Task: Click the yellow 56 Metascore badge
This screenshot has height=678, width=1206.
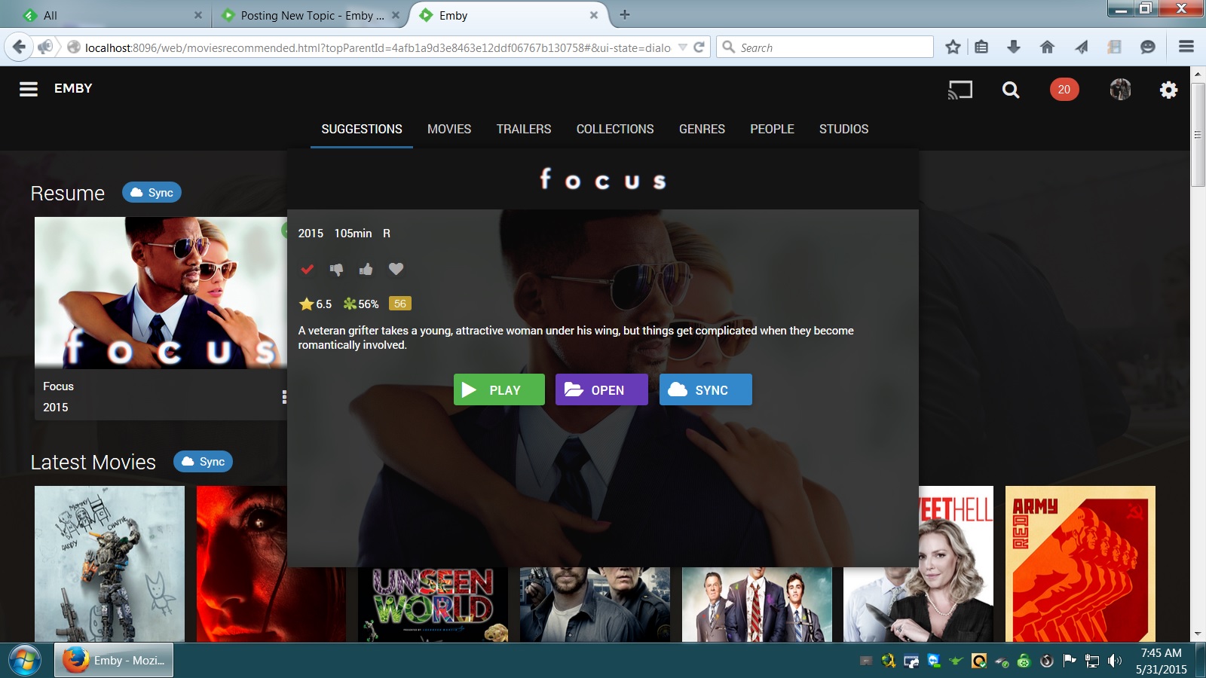Action: (x=399, y=304)
